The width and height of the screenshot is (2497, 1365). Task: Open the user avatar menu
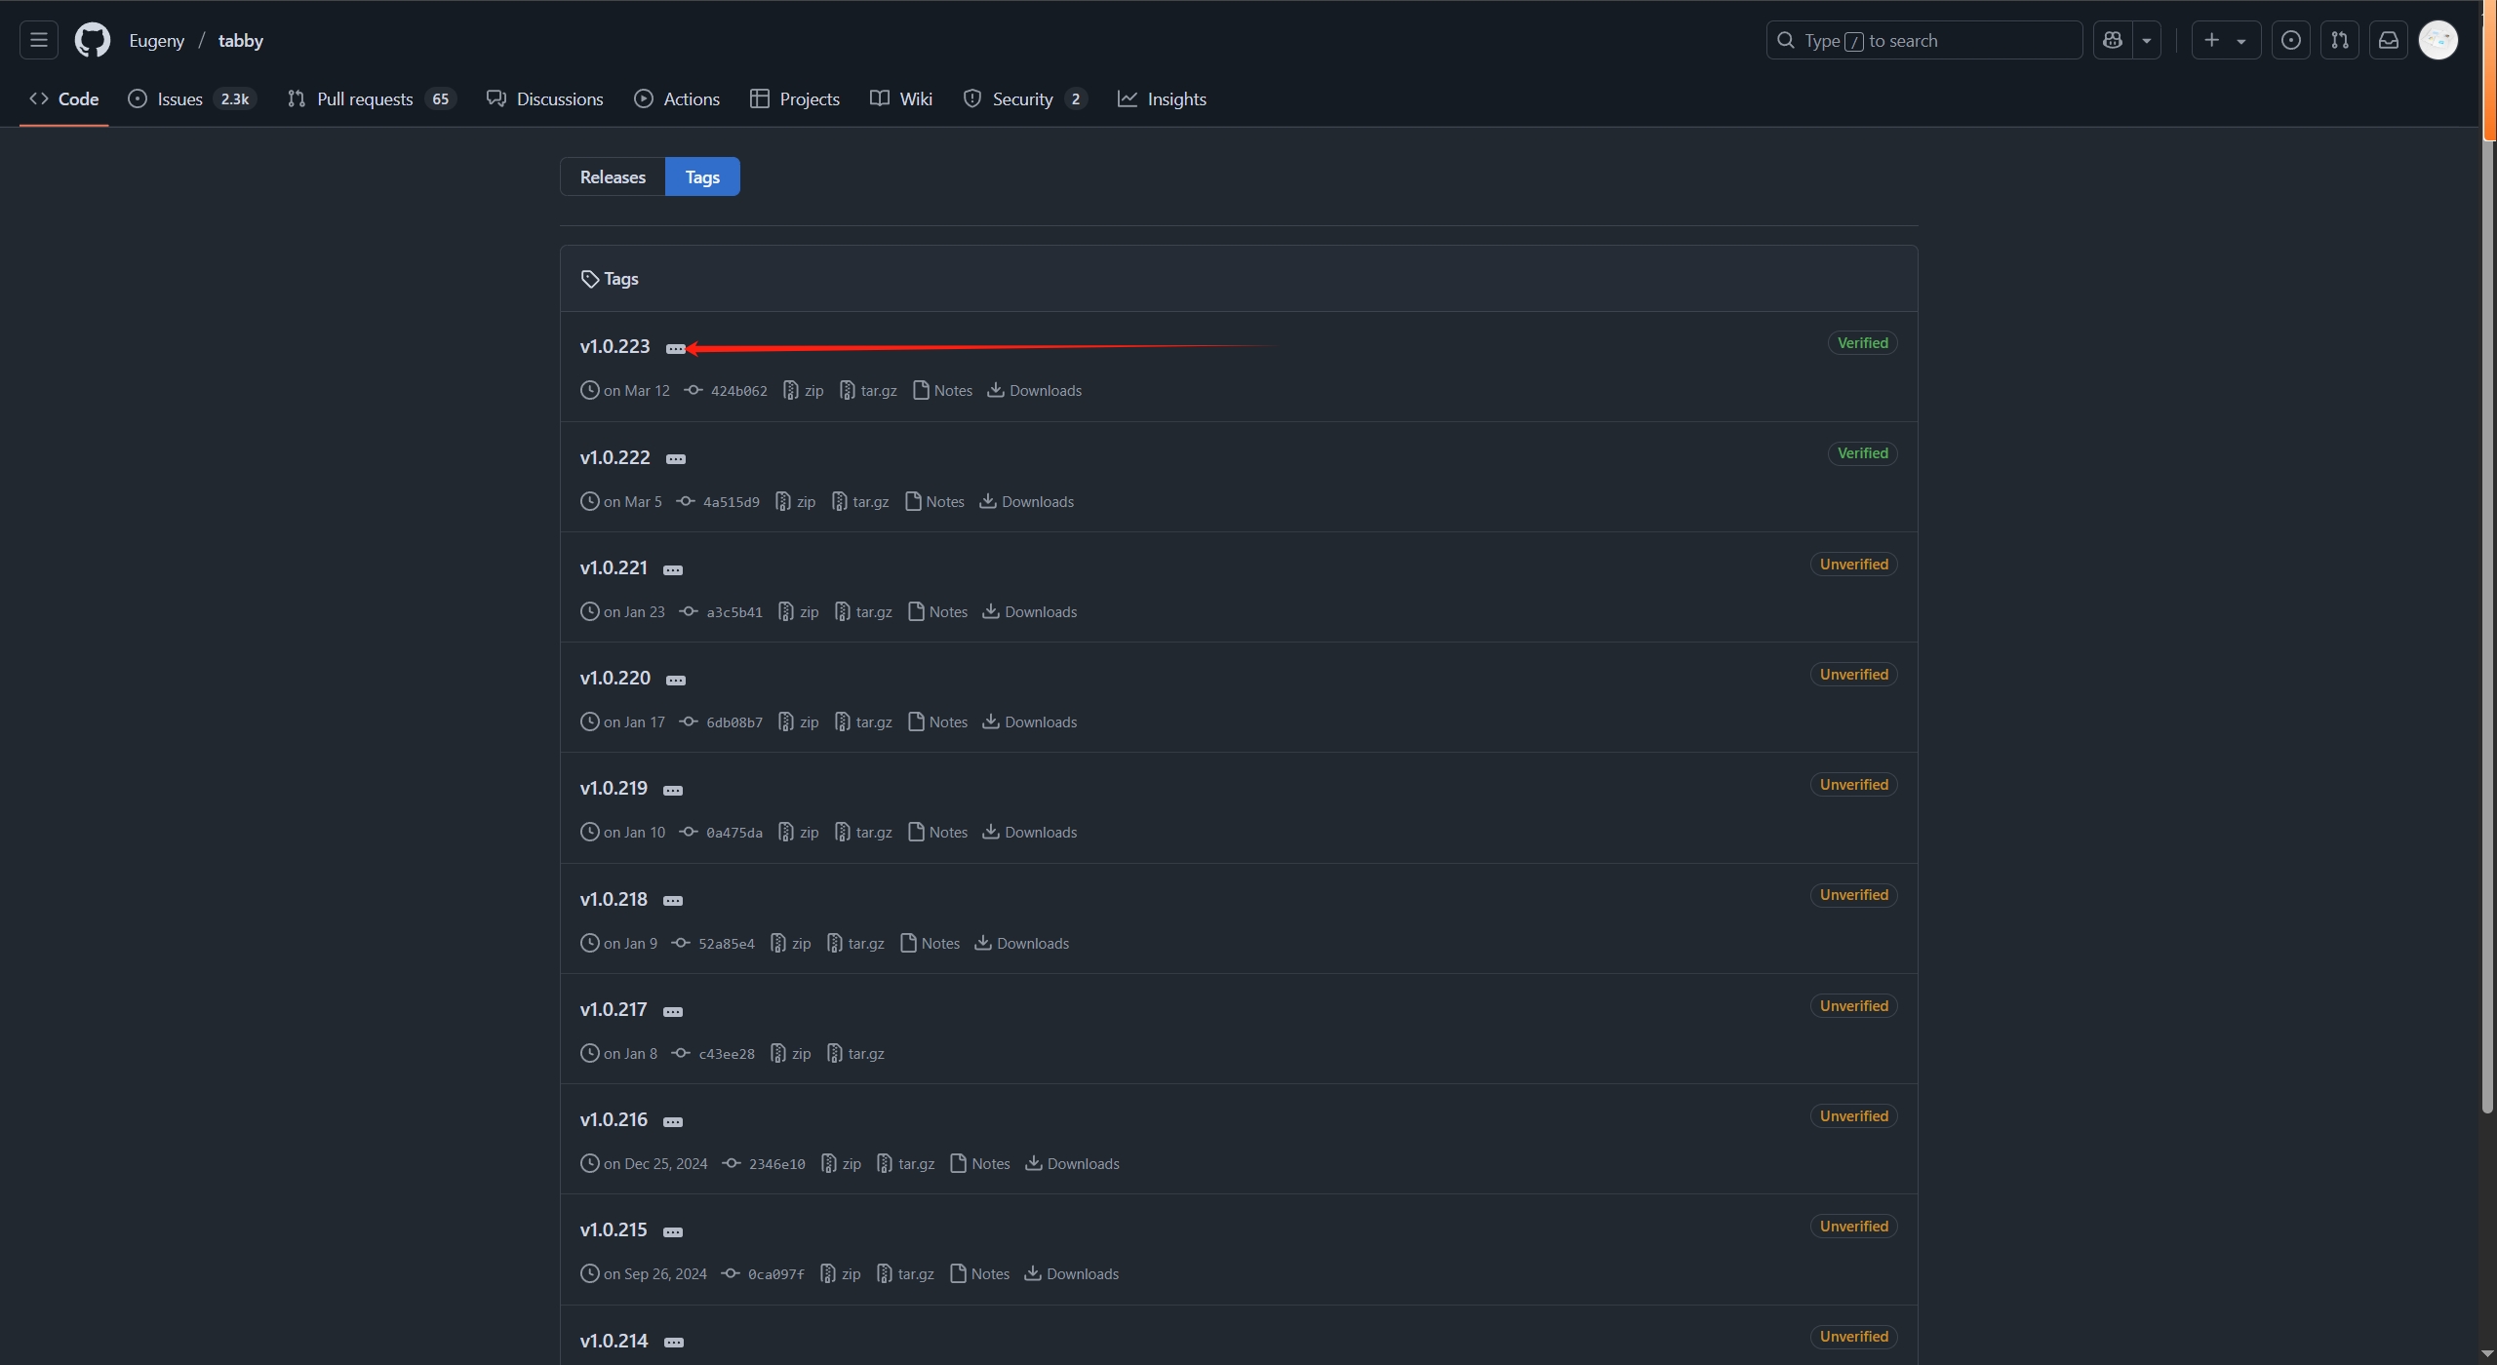(2438, 40)
